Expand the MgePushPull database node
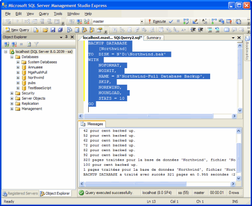252x206 pixels. [18, 73]
